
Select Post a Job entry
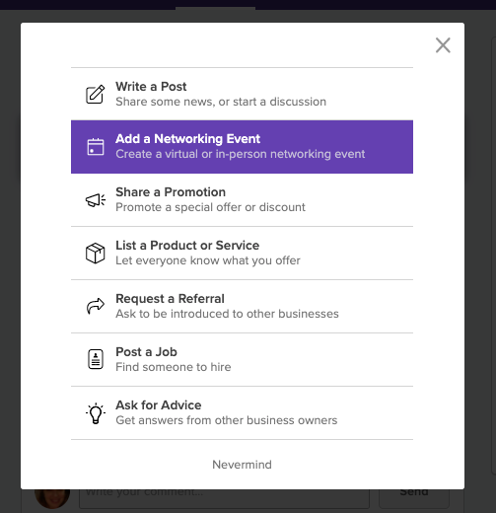[x=242, y=359]
